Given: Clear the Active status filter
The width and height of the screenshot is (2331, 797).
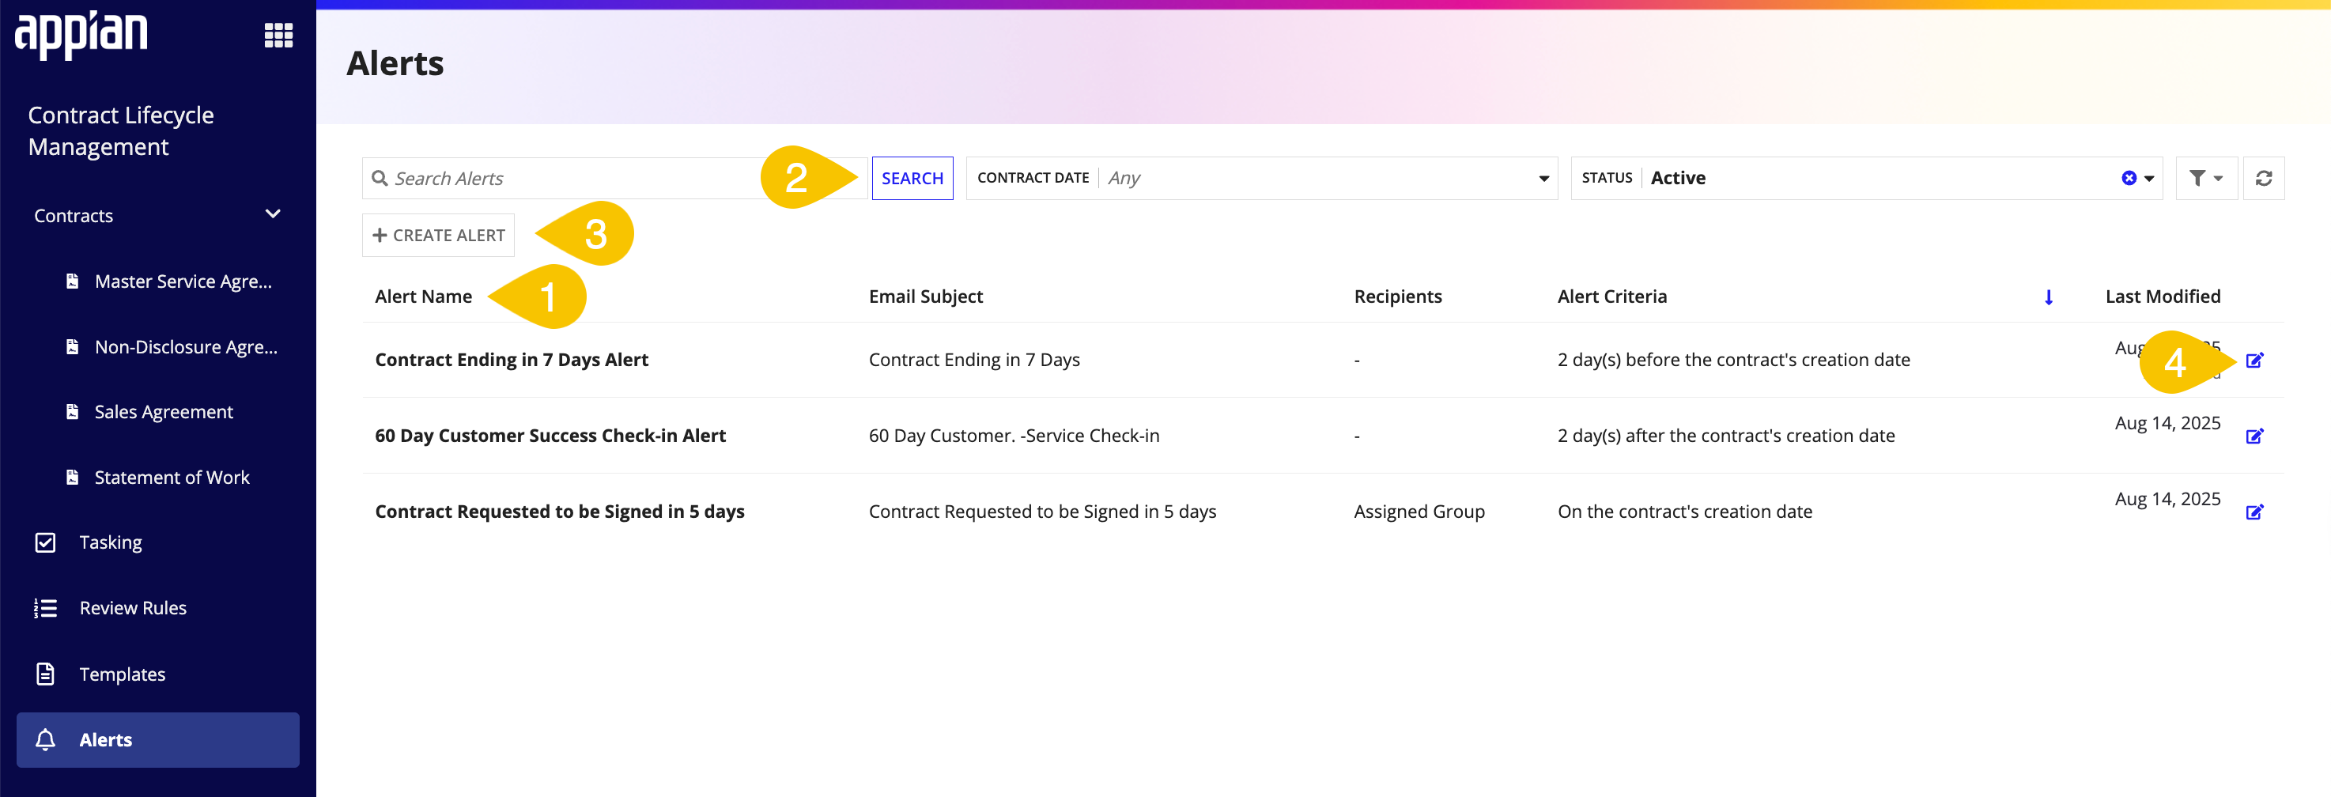Looking at the screenshot, I should [2129, 178].
